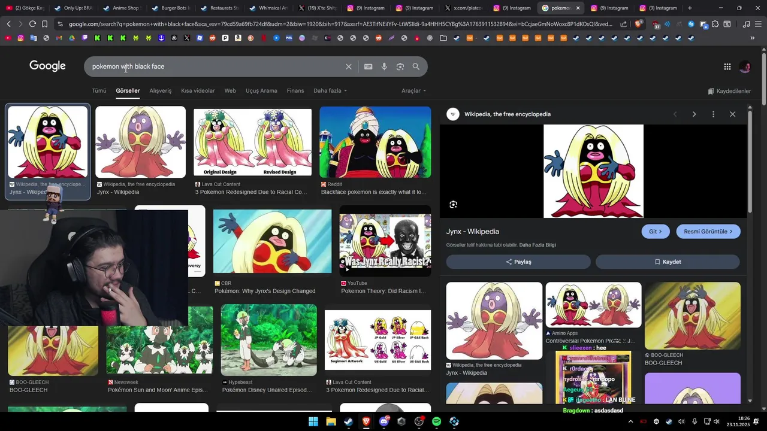Open the Windows Start menu

[313, 421]
